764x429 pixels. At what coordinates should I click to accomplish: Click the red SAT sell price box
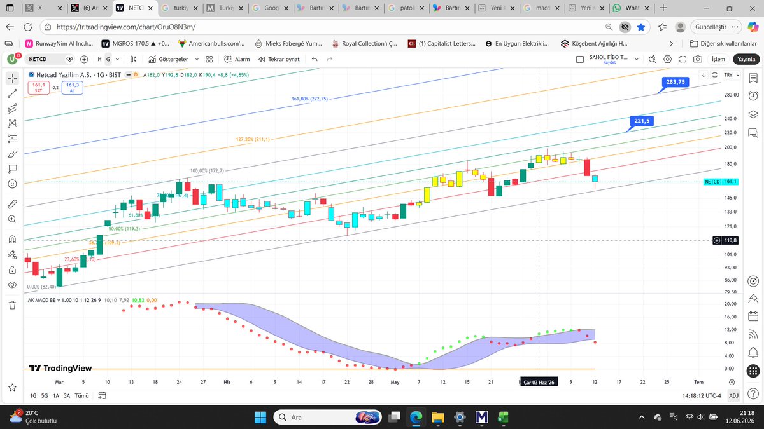38,87
